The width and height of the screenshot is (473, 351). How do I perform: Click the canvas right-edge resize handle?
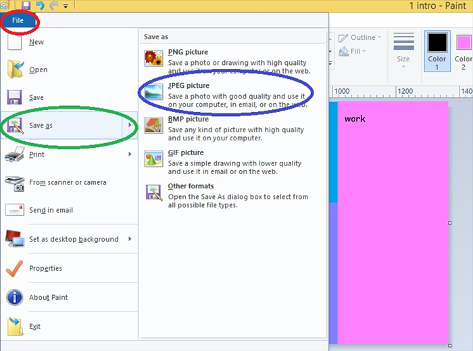[450, 223]
